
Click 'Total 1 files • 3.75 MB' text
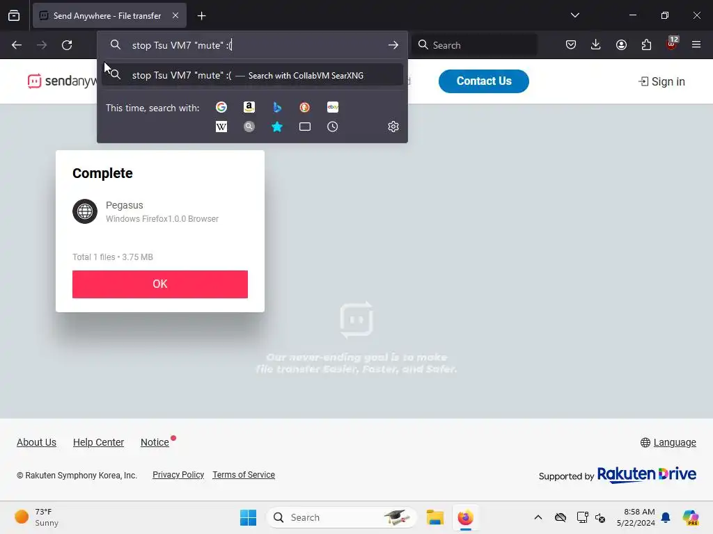(113, 257)
